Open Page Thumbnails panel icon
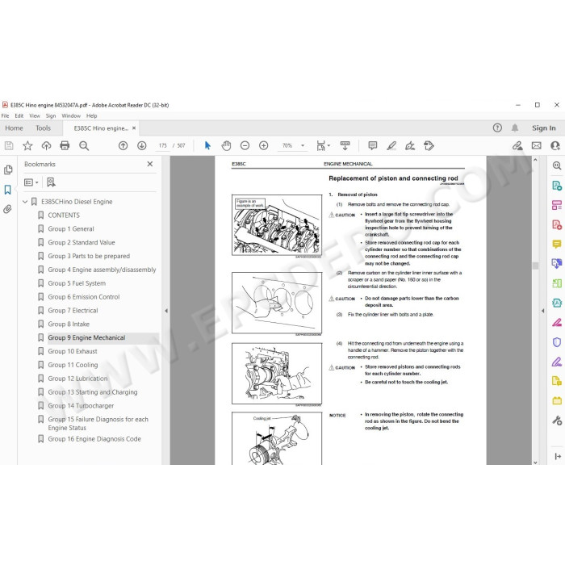Screen dimensions: 565x565 8,169
